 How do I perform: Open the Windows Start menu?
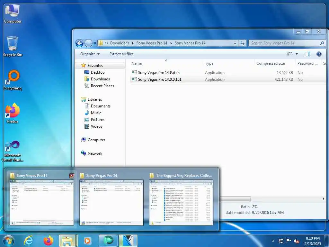point(8,241)
